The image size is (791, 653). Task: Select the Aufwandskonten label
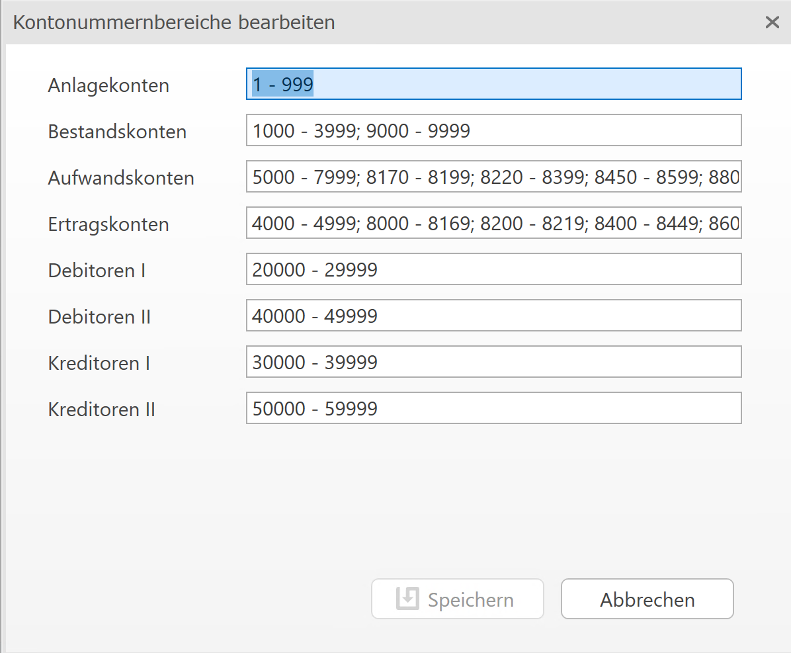coord(121,178)
